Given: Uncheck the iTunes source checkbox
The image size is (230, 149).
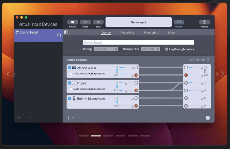Looking at the screenshot, I should (70, 83).
